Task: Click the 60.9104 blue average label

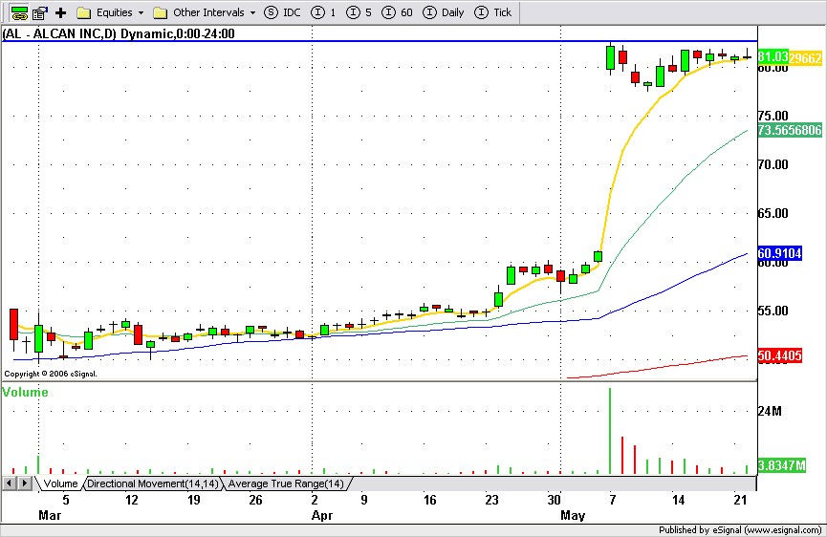Action: (x=779, y=253)
